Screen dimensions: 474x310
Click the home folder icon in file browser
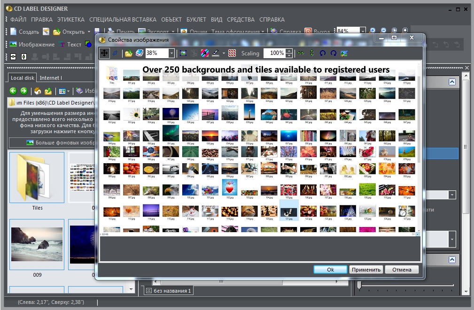coord(38,91)
